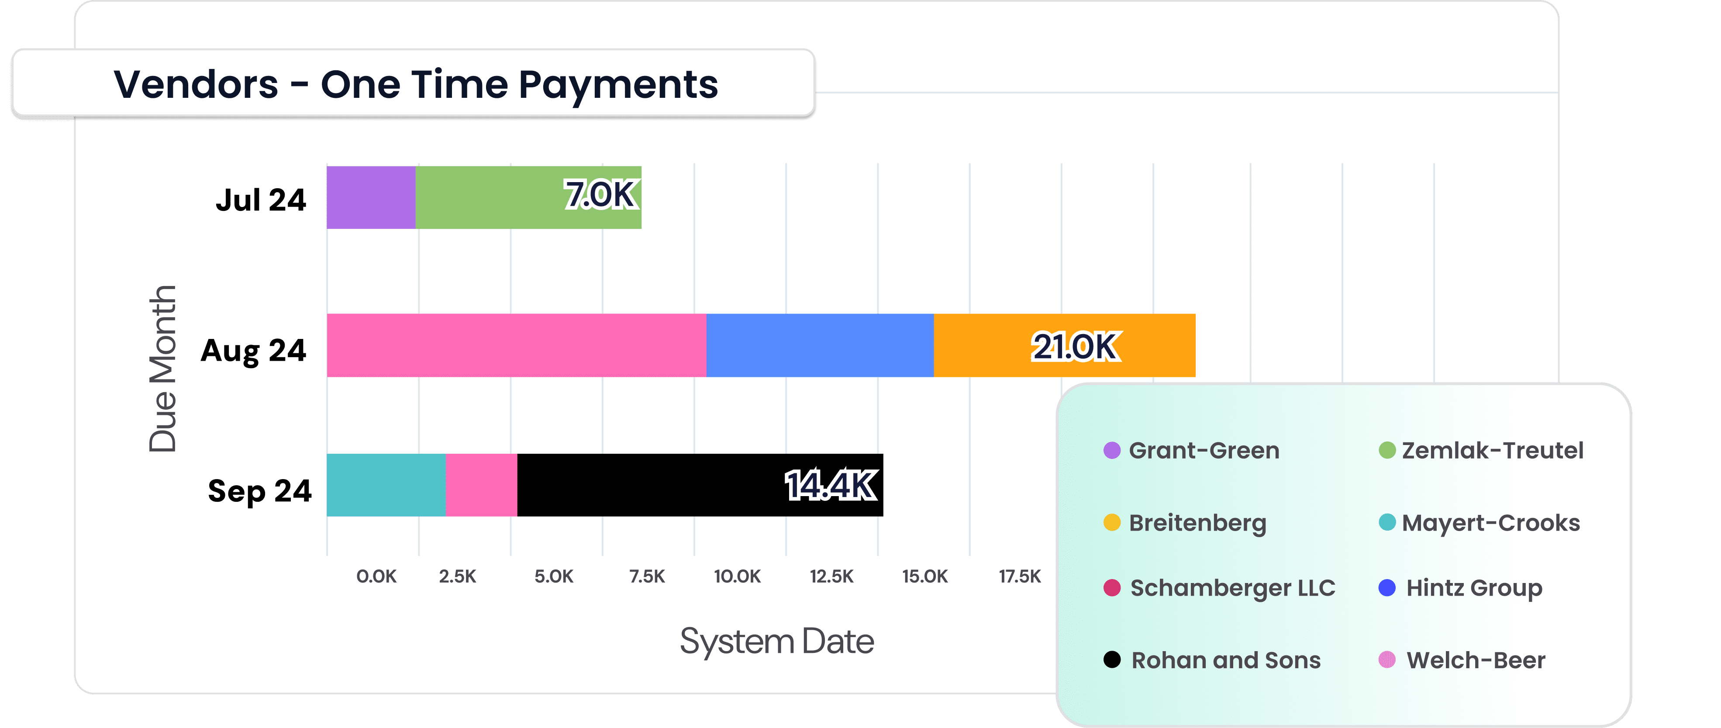Image resolution: width=1721 pixels, height=728 pixels.
Task: Select the yellow Breitenberg legend marker
Action: pos(1112,522)
